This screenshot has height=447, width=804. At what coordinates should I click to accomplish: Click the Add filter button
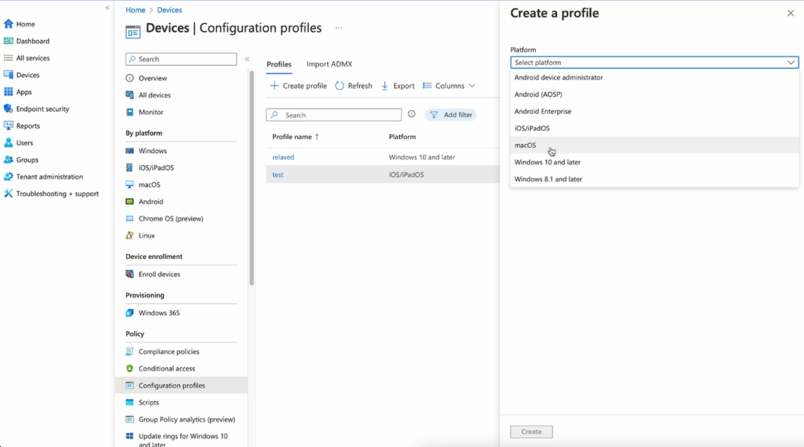pos(451,115)
